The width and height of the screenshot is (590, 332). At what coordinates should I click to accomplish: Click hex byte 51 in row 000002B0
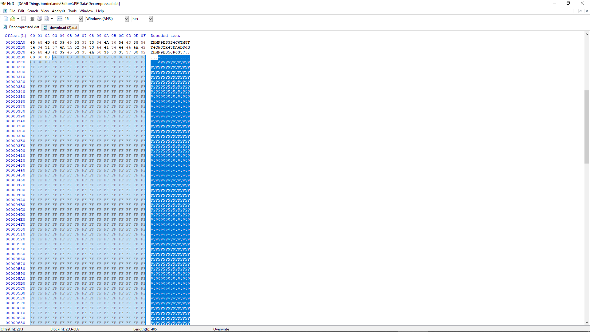point(47,47)
